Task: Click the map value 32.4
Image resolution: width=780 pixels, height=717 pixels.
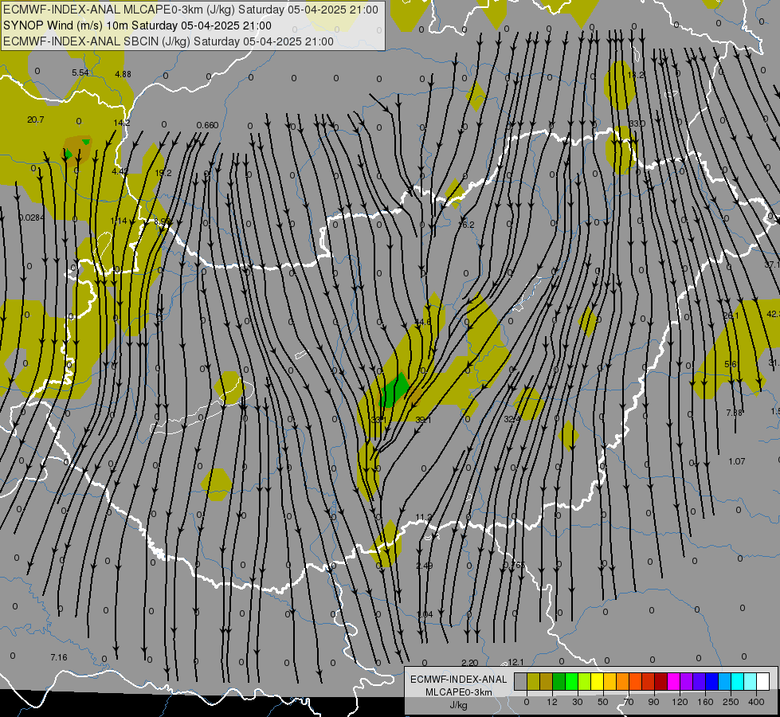Action: [x=512, y=420]
